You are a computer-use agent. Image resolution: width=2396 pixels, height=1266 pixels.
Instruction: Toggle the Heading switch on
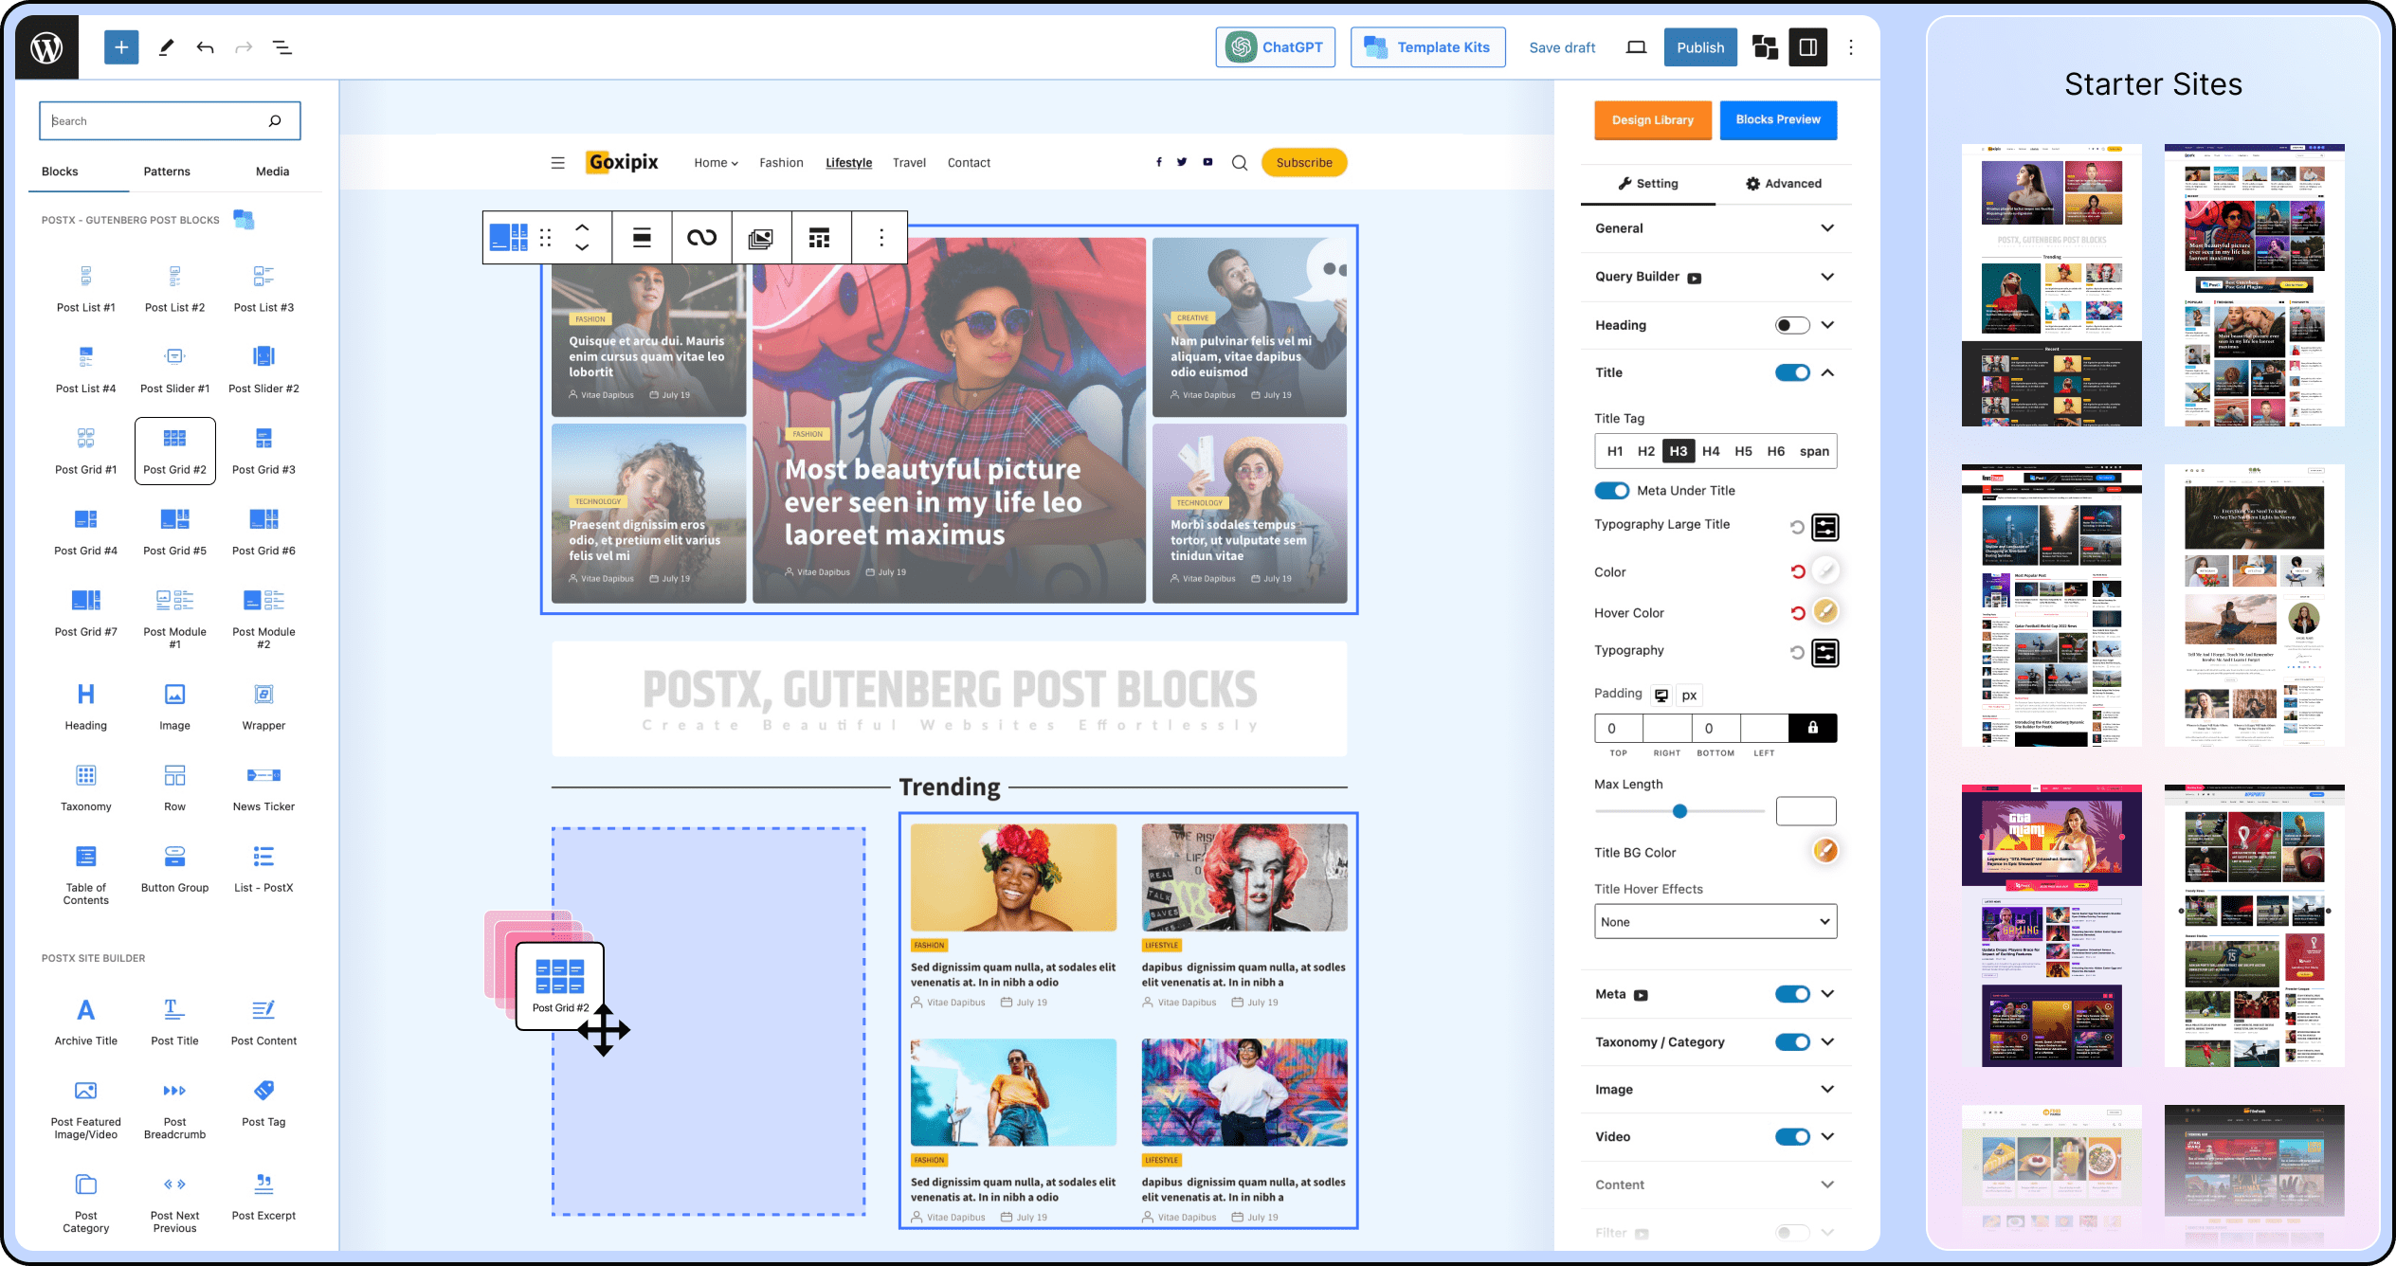(1791, 325)
